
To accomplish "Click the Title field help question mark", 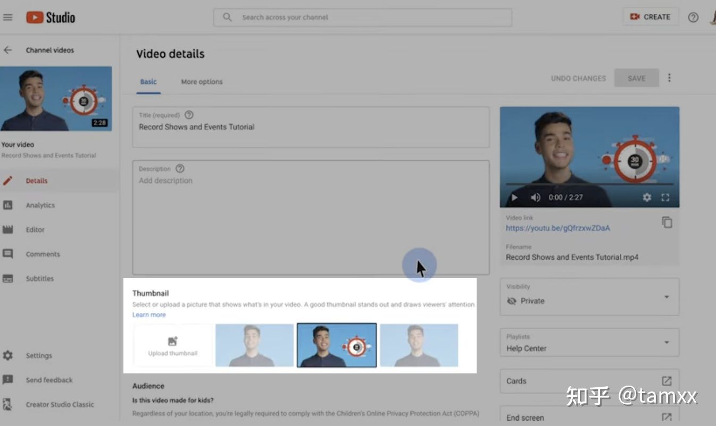I will [189, 115].
